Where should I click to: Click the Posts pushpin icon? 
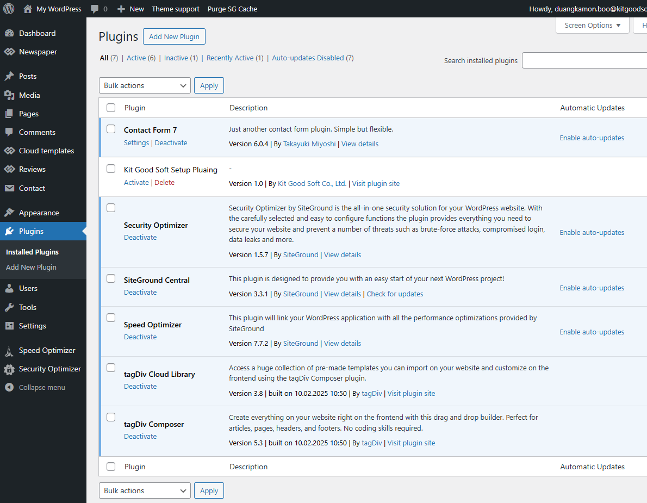9,76
